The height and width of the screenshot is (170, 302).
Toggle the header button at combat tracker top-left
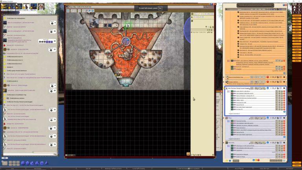pos(226,9)
